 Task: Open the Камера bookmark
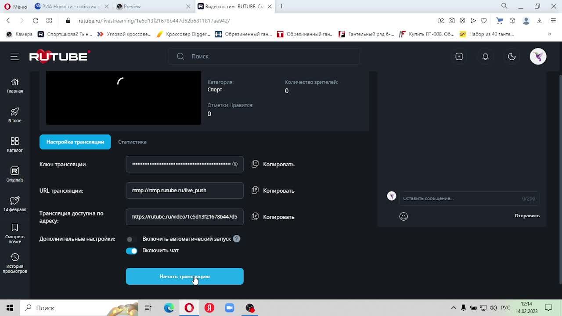click(x=20, y=34)
